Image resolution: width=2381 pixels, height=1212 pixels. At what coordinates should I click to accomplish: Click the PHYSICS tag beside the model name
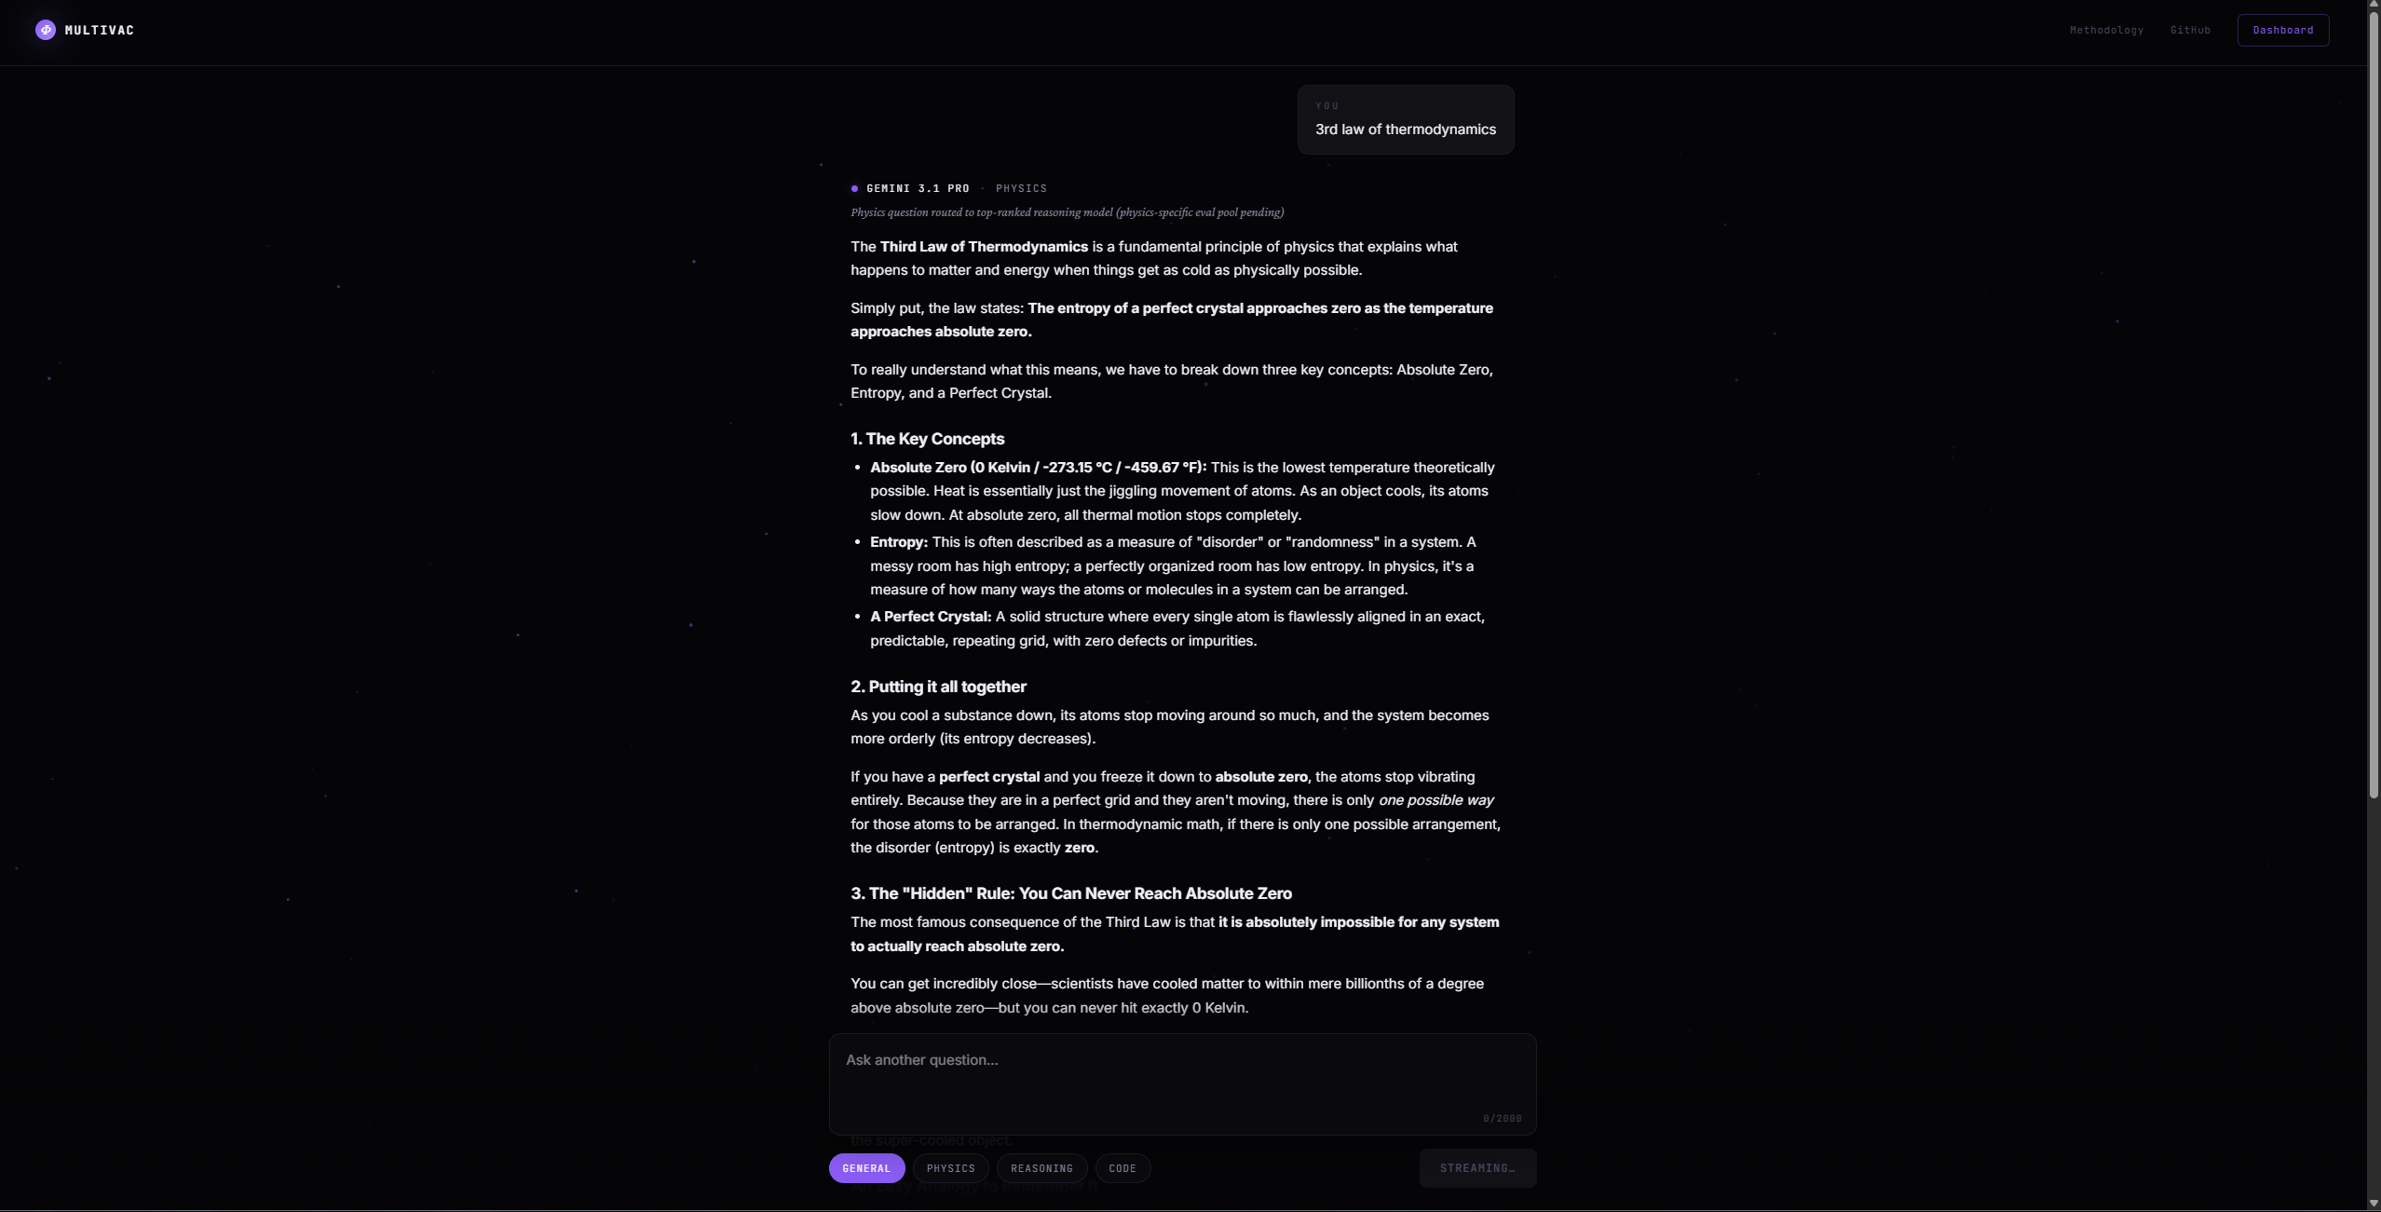coord(1021,188)
